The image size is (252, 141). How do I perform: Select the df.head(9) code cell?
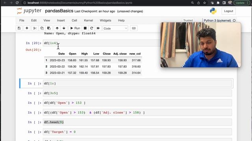137,122
